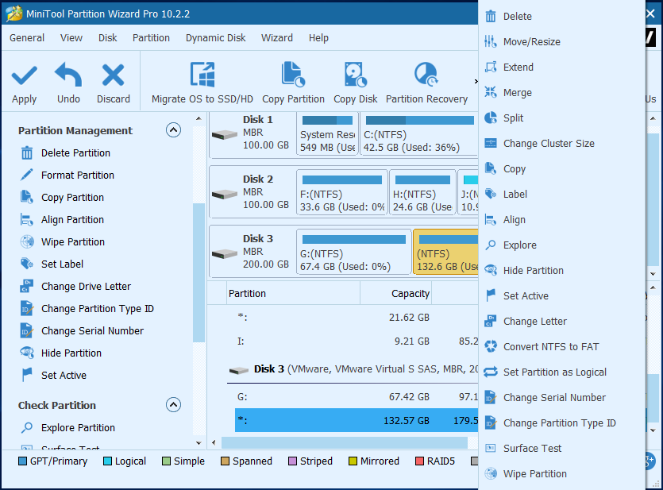The image size is (663, 490).
Task: Click the sidebar Change Partition Type ID icon
Action: [27, 309]
